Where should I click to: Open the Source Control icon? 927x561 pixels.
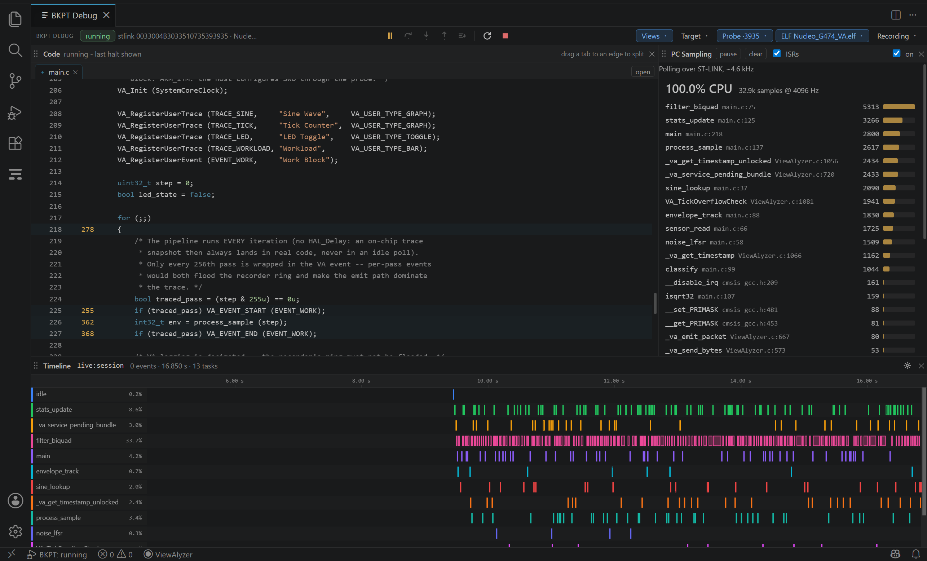[x=15, y=81]
